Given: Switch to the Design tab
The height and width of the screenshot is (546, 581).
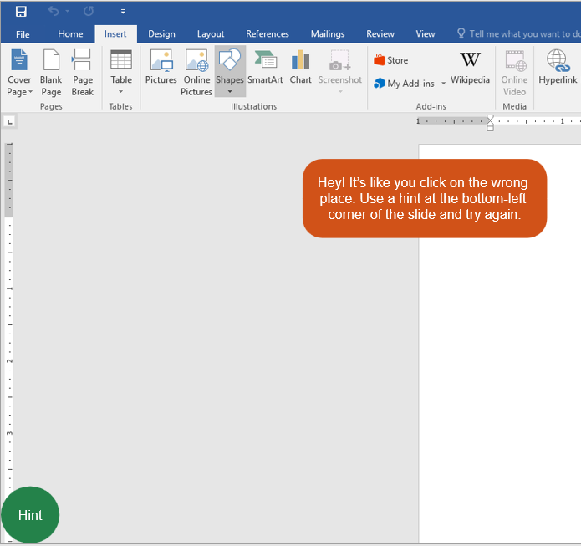Looking at the screenshot, I should coord(161,34).
